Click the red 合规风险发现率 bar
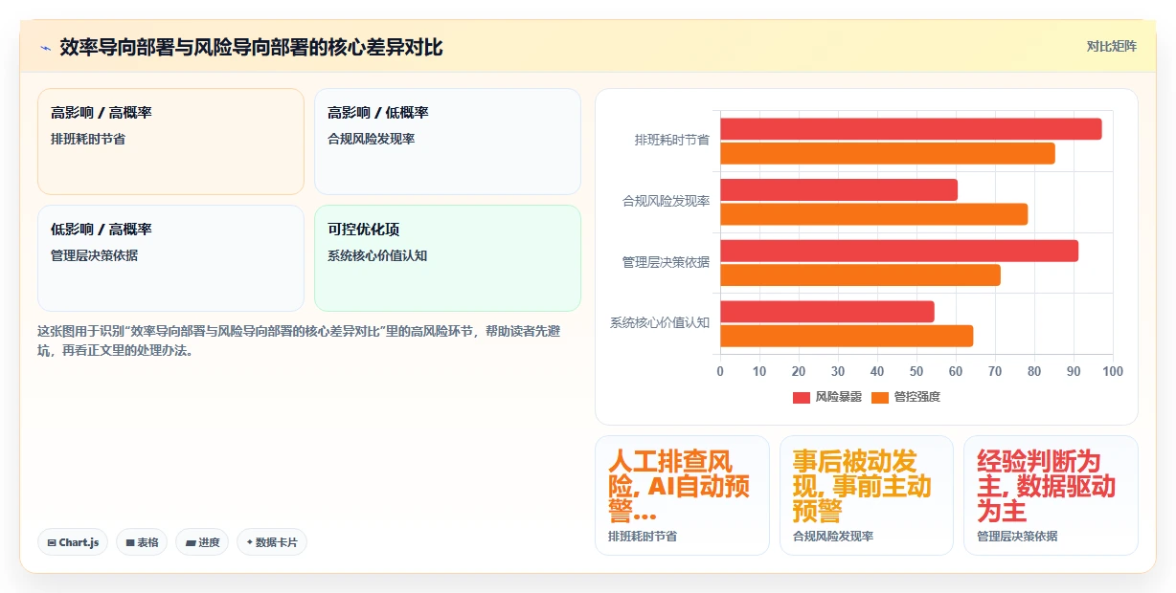1176x593 pixels. pyautogui.click(x=839, y=190)
